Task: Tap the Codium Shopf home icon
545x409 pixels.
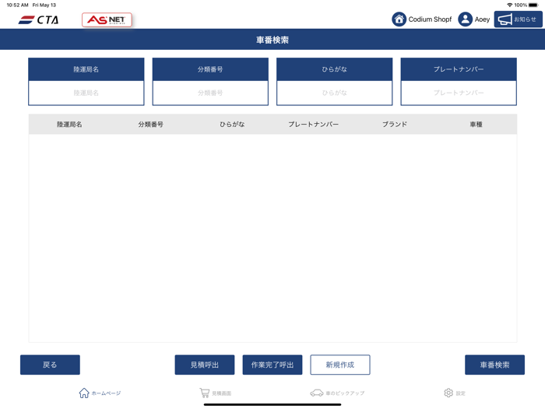Action: click(399, 19)
